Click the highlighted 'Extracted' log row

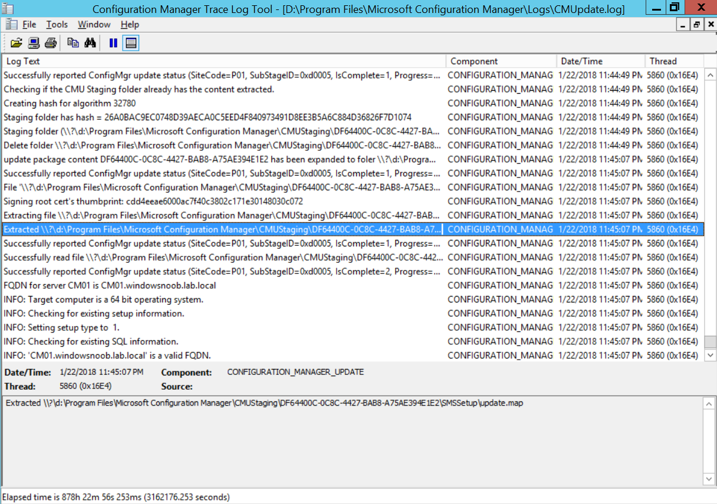coord(353,229)
